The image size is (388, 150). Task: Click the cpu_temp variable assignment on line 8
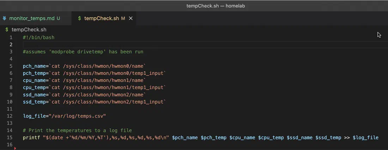(94, 88)
